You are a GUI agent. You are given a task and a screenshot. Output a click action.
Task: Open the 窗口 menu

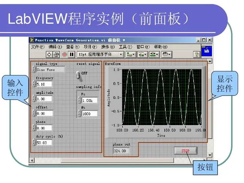pos(143,47)
